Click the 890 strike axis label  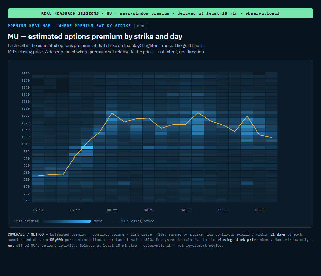(x=26, y=187)
